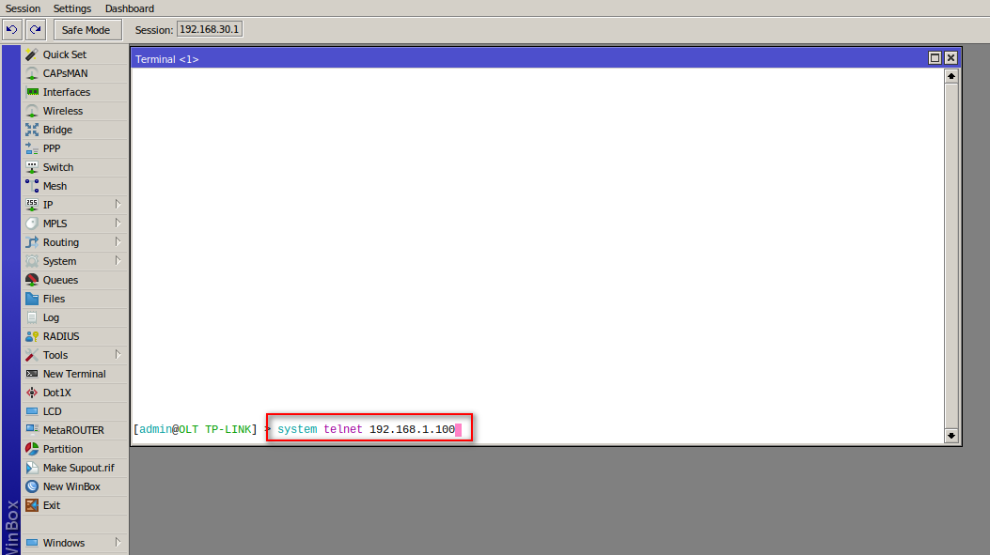The height and width of the screenshot is (555, 990).
Task: Open the Interfaces window
Action: click(66, 92)
